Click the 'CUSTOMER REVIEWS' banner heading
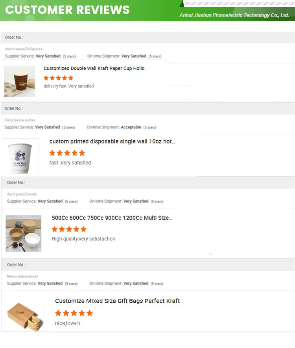The height and width of the screenshot is (348, 295). point(67,10)
